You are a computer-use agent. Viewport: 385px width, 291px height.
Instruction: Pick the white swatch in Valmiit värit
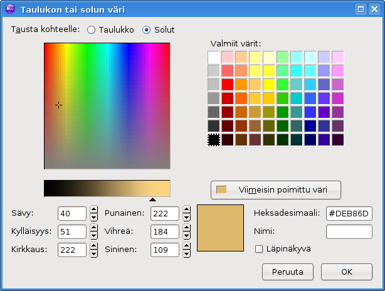click(x=214, y=57)
